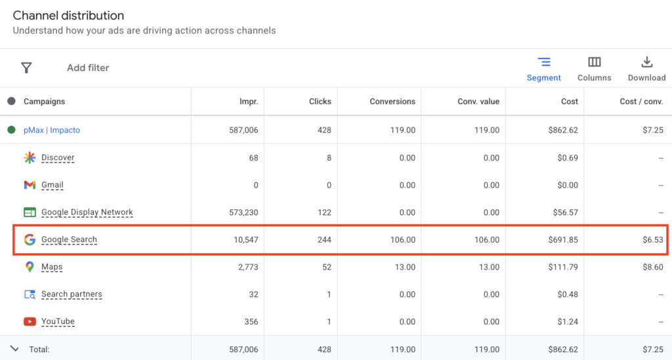Click the YouTube channel label
Viewport: 672px width, 360px height.
pos(58,321)
